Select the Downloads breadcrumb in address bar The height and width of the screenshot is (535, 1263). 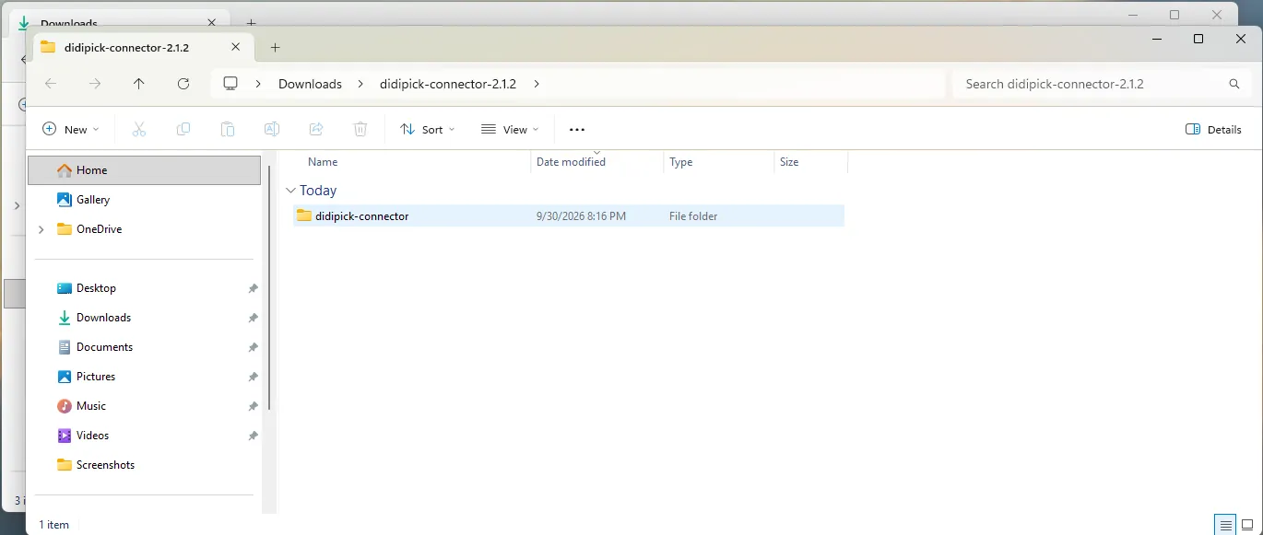pos(310,84)
